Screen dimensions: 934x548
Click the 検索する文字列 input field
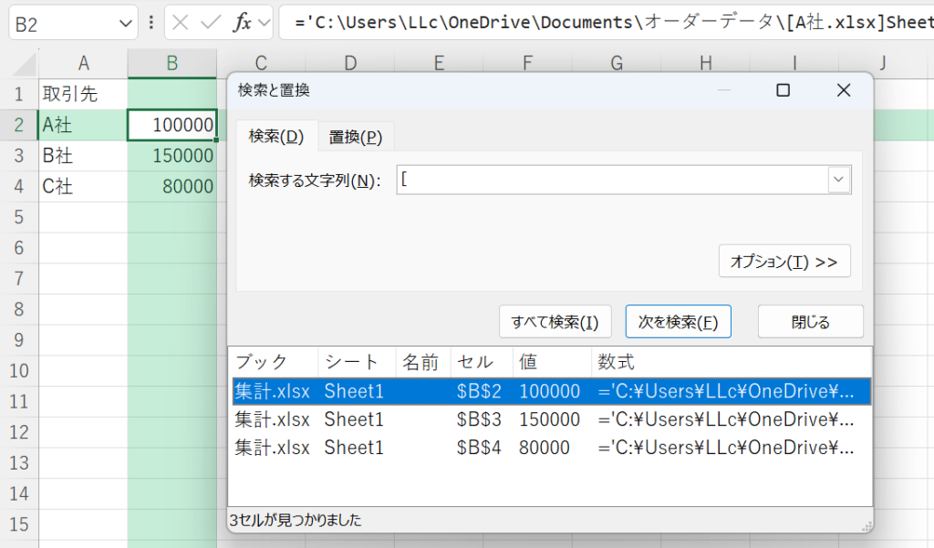tap(611, 181)
